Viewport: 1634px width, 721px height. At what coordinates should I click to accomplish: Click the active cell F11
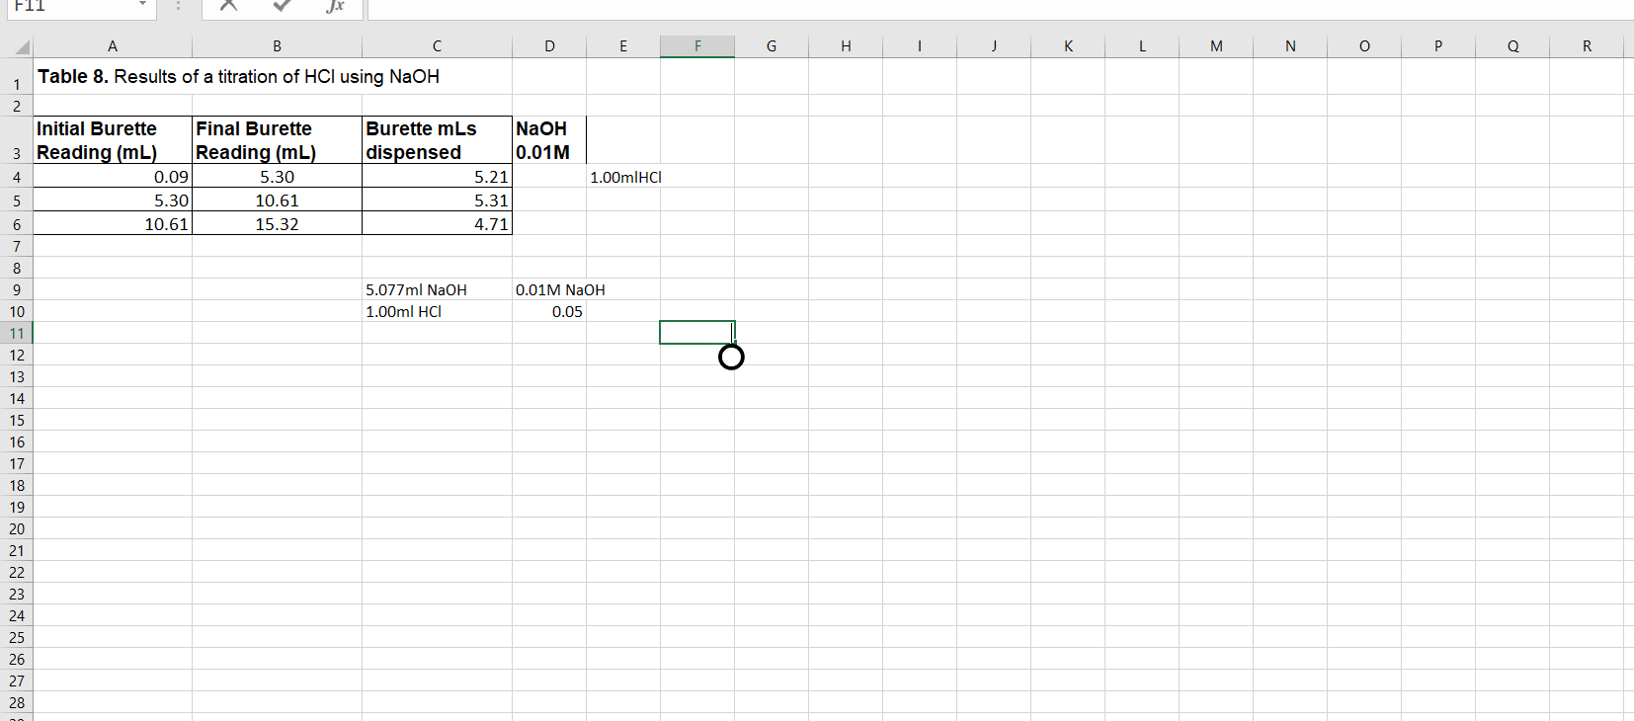coord(697,333)
